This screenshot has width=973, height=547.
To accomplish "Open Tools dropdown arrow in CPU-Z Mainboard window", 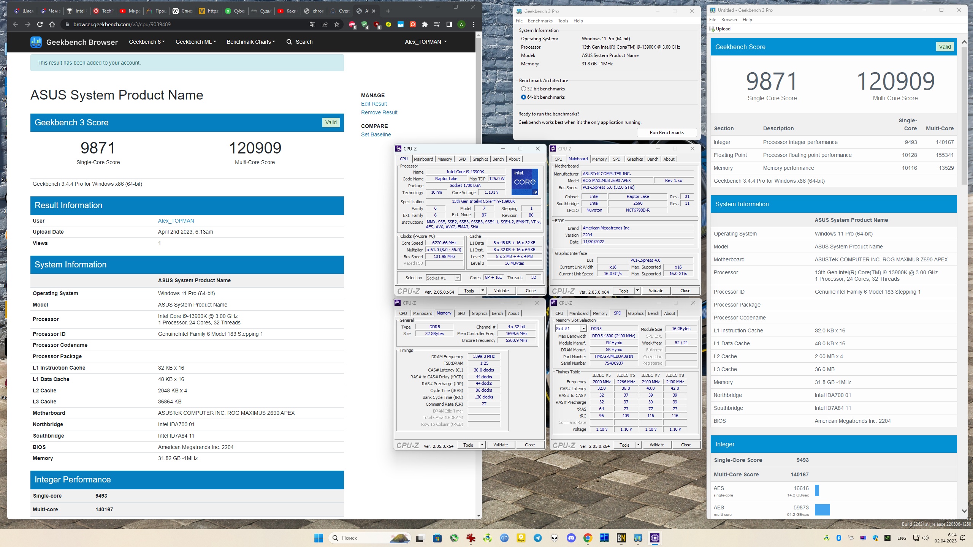I will pos(637,291).
